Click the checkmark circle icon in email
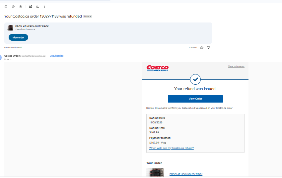This screenshot has width=282, height=178. [195, 79]
